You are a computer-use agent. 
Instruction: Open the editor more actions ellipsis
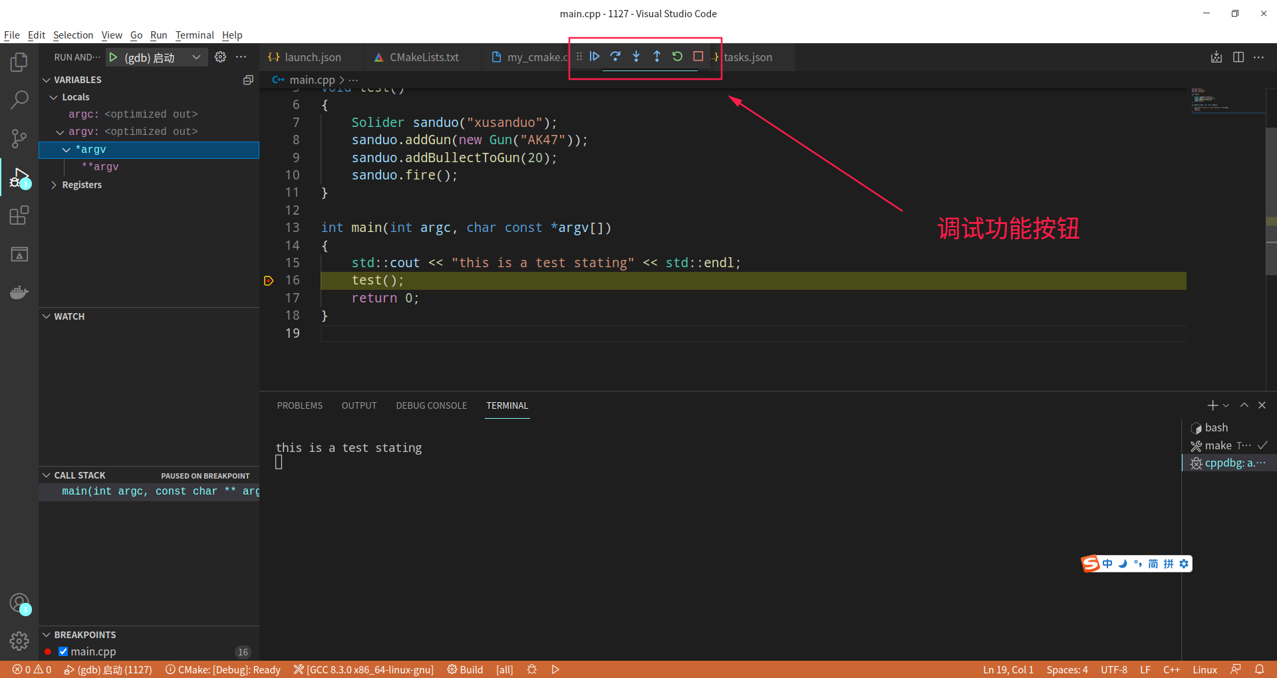pyautogui.click(x=1258, y=57)
